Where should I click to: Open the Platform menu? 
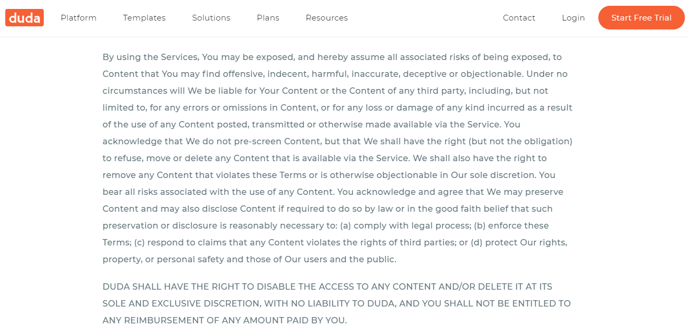point(79,18)
